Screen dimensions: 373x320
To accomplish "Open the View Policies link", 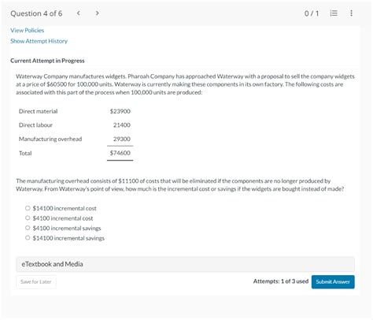I will tap(28, 31).
